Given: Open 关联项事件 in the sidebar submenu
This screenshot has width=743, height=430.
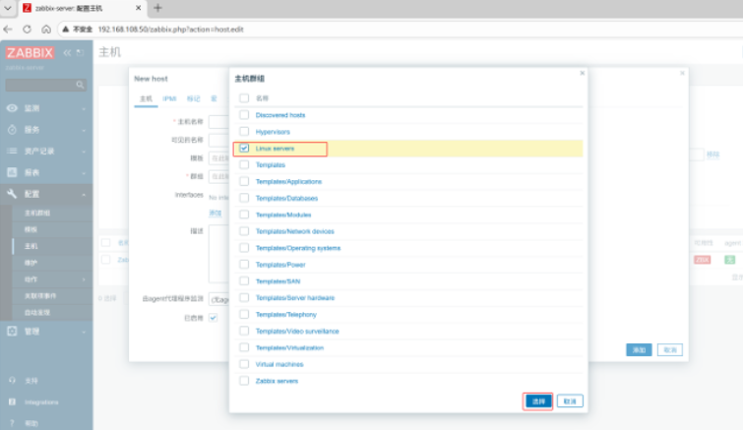Looking at the screenshot, I should [40, 296].
